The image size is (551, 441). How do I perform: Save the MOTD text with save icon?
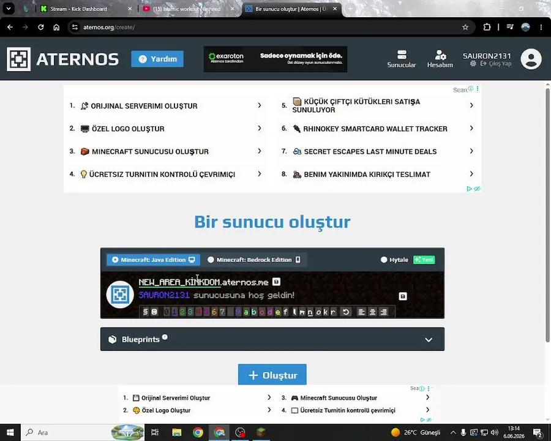tap(403, 296)
